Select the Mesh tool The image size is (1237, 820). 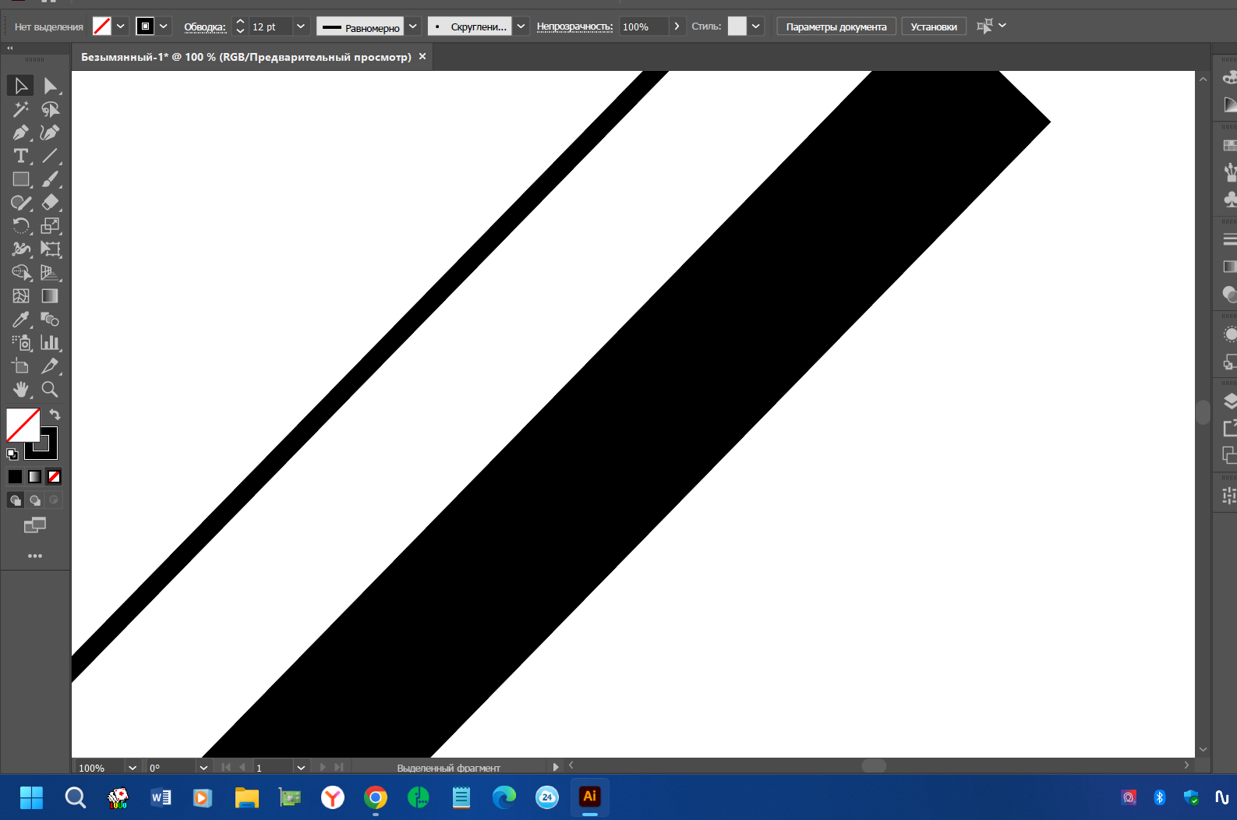pyautogui.click(x=20, y=296)
